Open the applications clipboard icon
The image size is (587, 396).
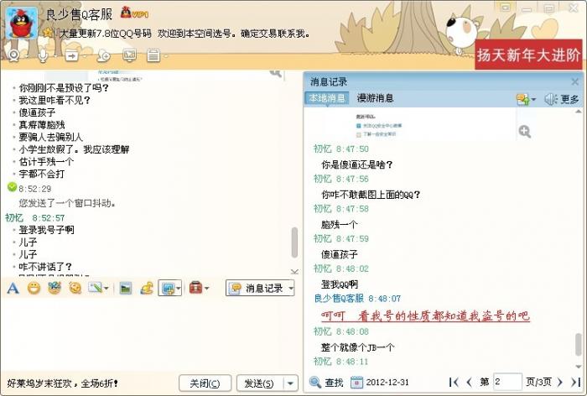click(x=153, y=55)
